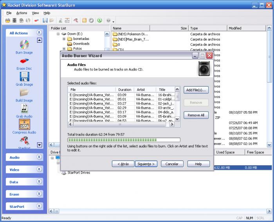Select the Compress Audio icon
The image size is (274, 222).
[24, 124]
